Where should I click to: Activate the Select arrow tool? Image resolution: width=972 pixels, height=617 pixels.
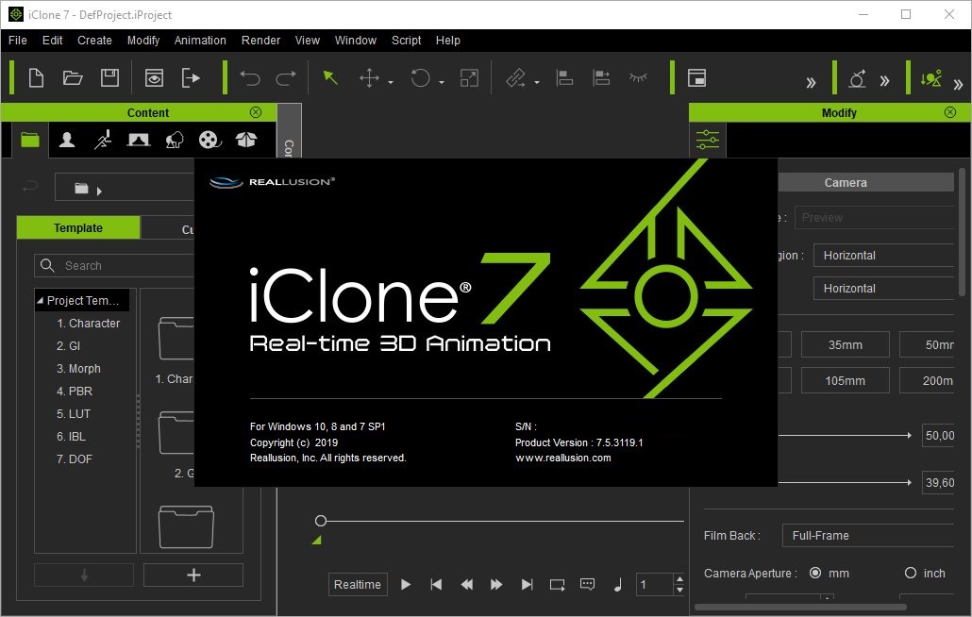330,77
